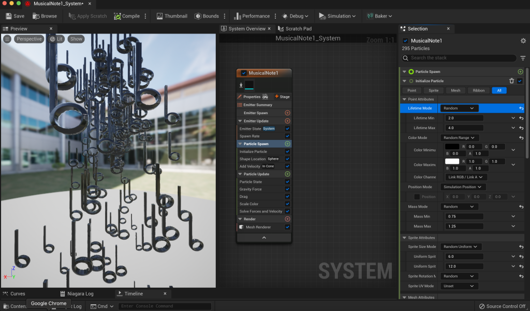Select the Sprite filter button
This screenshot has width=530, height=311.
pyautogui.click(x=434, y=90)
